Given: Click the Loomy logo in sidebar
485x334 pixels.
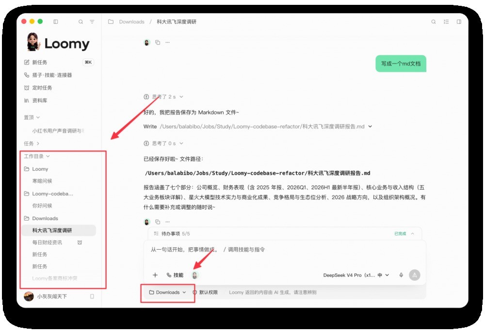Looking at the screenshot, I should (58, 42).
